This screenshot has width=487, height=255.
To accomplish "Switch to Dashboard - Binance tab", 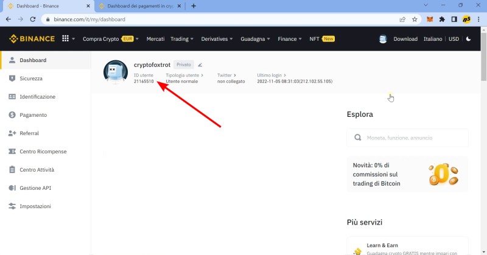I will [47, 6].
